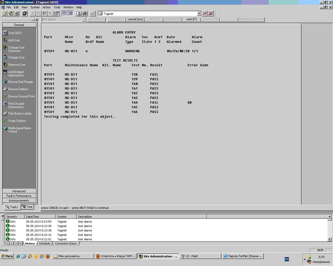
Task: Close the task pane with its X
Action: click(36, 19)
